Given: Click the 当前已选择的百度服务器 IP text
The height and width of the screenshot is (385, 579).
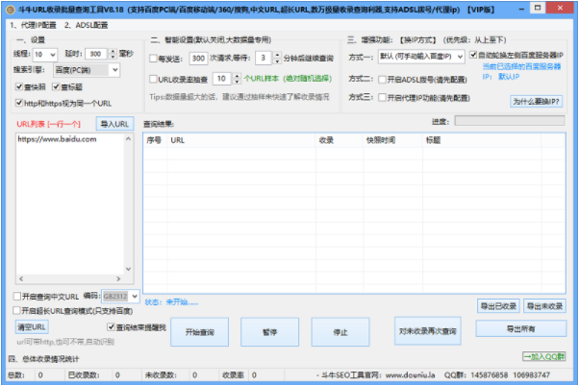Looking at the screenshot, I should [x=521, y=71].
